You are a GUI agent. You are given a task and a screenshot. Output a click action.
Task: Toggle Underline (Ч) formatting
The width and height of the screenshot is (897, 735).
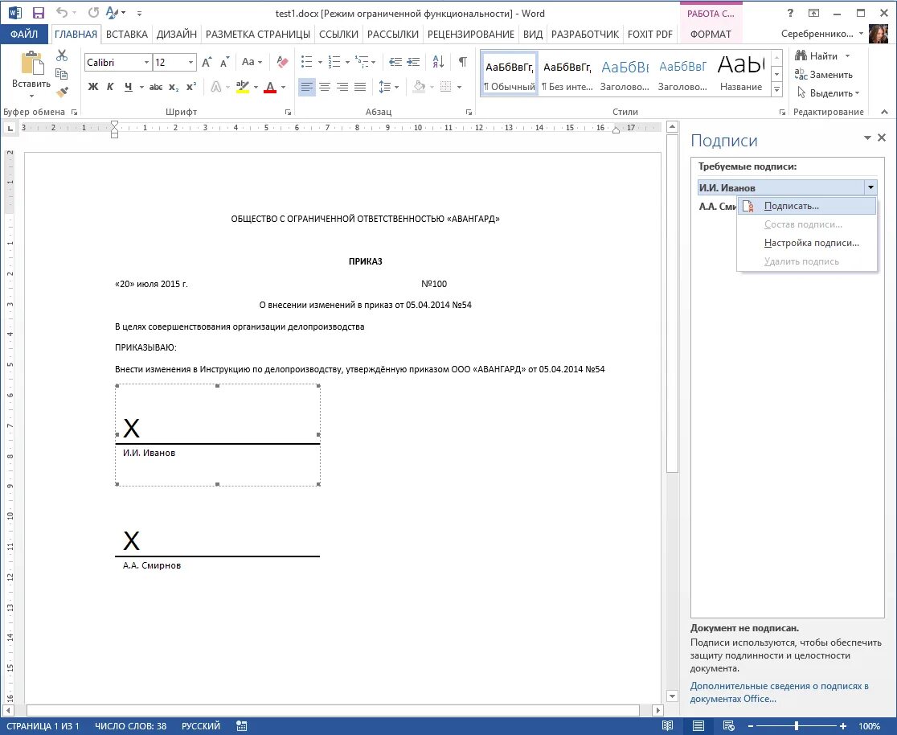[128, 87]
